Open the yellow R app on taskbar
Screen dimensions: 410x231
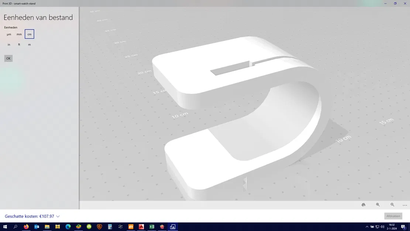pos(58,227)
